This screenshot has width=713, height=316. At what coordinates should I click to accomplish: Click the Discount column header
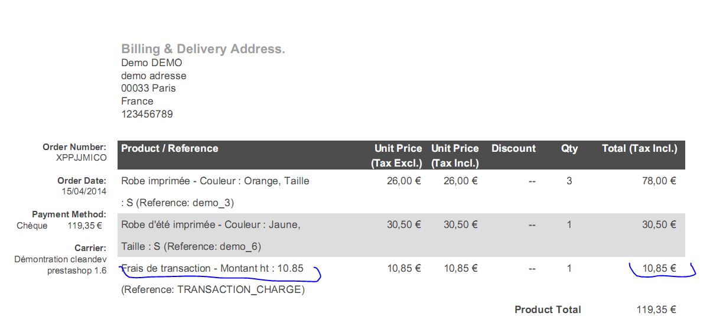point(513,148)
